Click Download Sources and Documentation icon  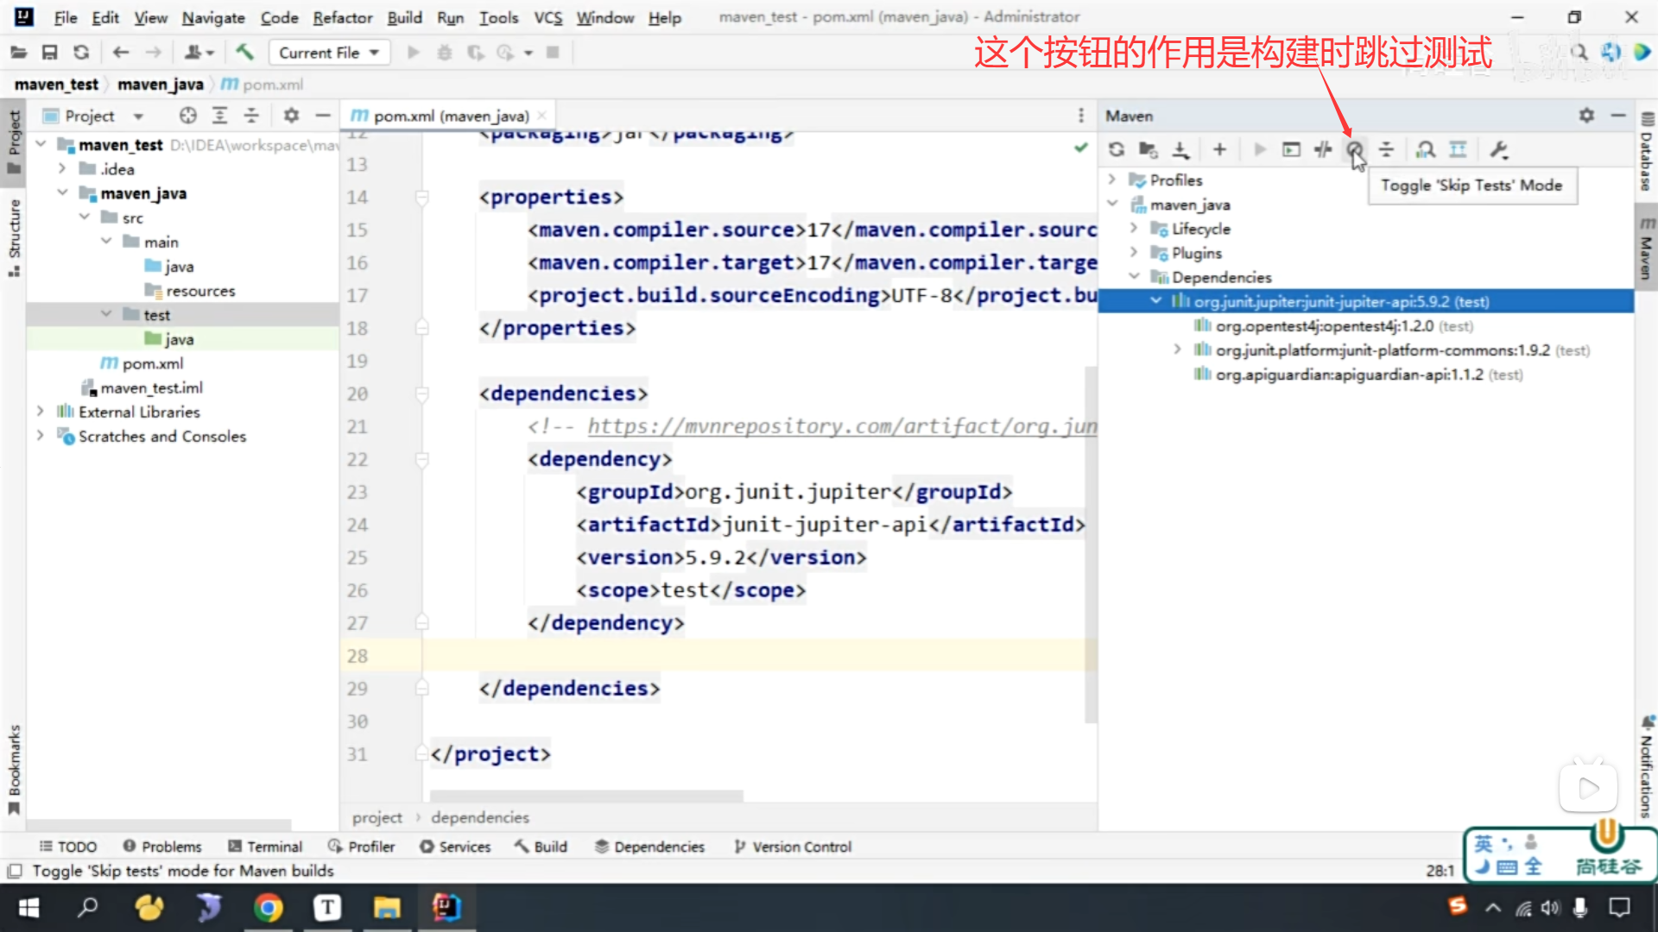coord(1180,149)
